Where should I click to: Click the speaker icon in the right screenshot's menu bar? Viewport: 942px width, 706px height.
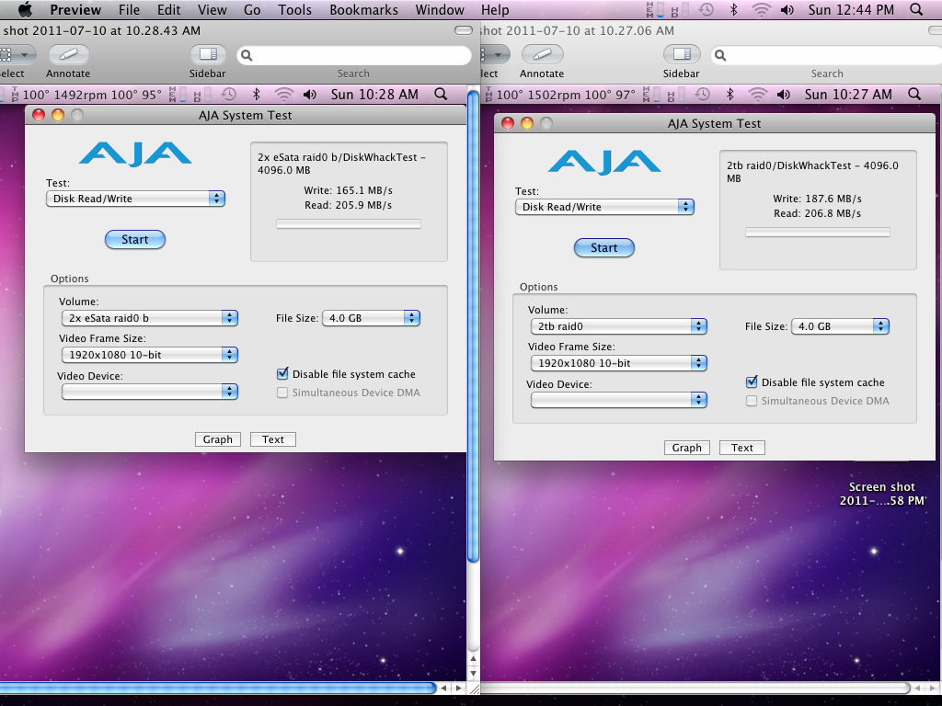(x=784, y=95)
